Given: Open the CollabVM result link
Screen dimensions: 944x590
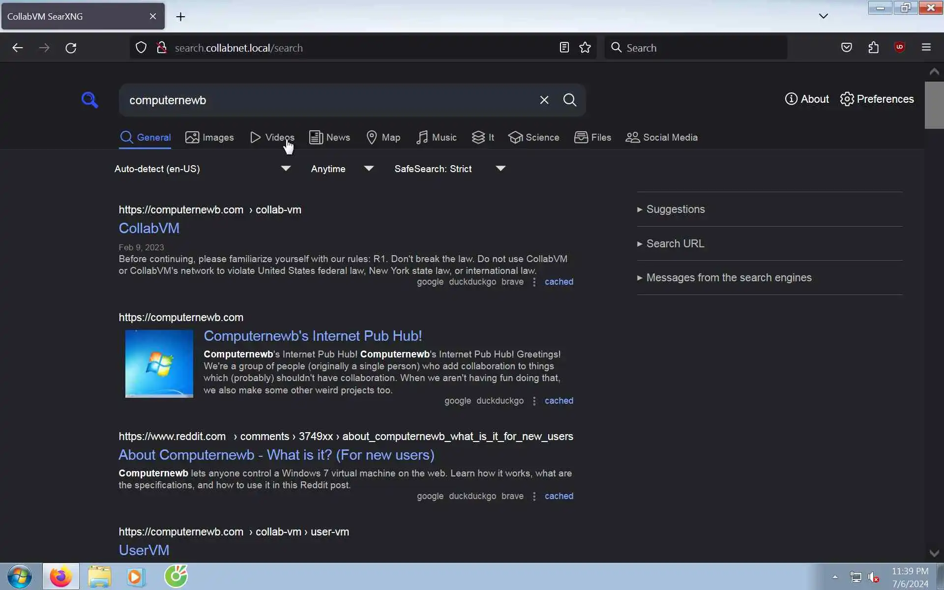Looking at the screenshot, I should pyautogui.click(x=149, y=228).
